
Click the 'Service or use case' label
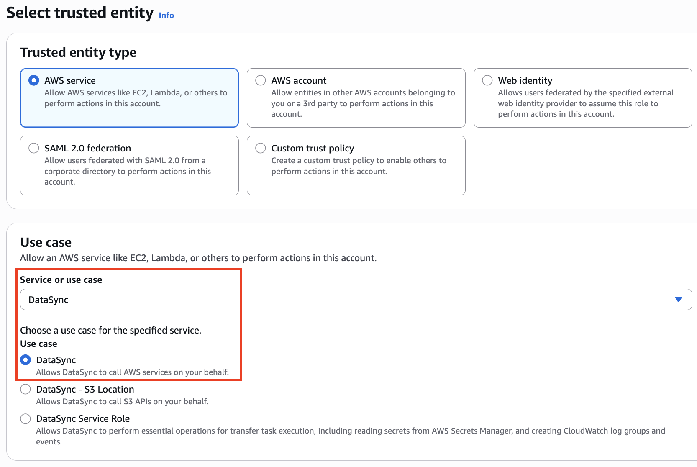coord(61,280)
